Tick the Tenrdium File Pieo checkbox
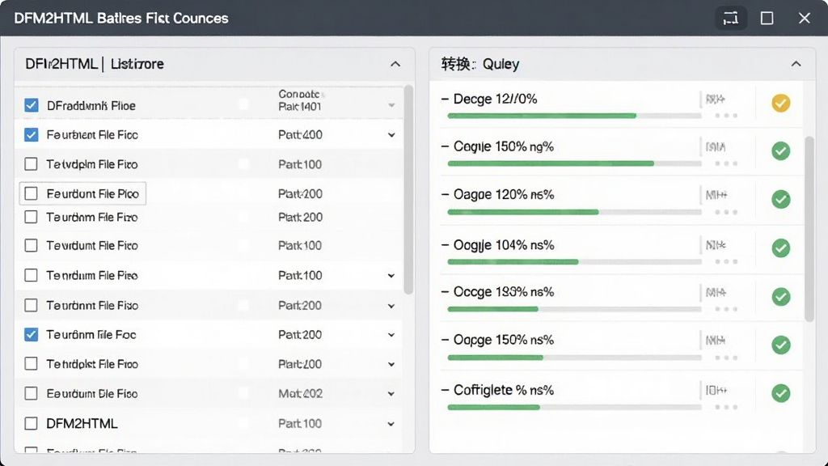Image resolution: width=828 pixels, height=466 pixels. 32,275
